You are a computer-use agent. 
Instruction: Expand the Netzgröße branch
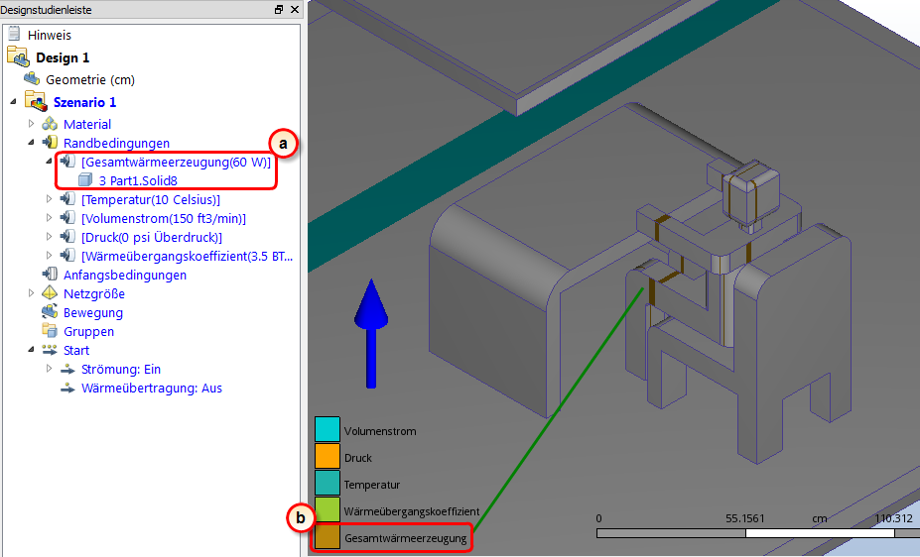click(x=31, y=292)
